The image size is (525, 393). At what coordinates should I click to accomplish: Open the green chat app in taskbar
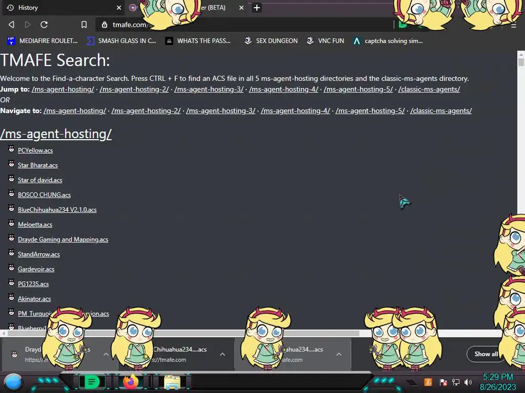[x=92, y=382]
